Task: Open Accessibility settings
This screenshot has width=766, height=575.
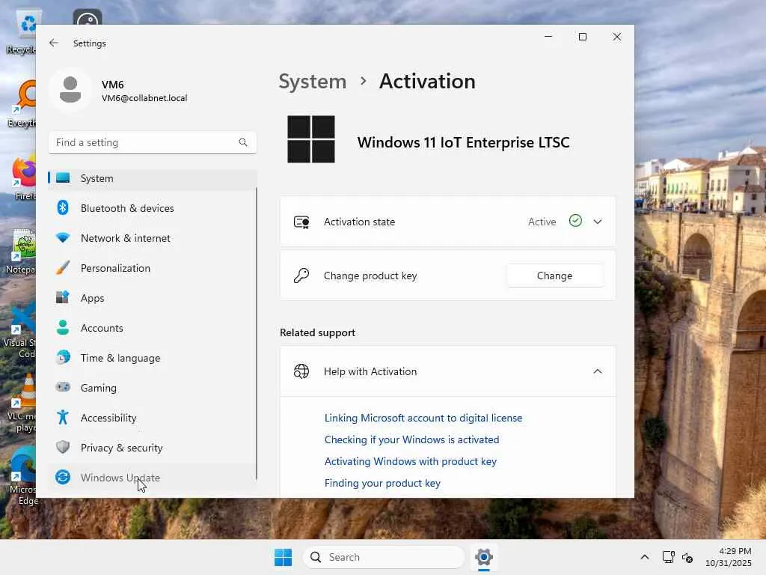Action: [153, 418]
